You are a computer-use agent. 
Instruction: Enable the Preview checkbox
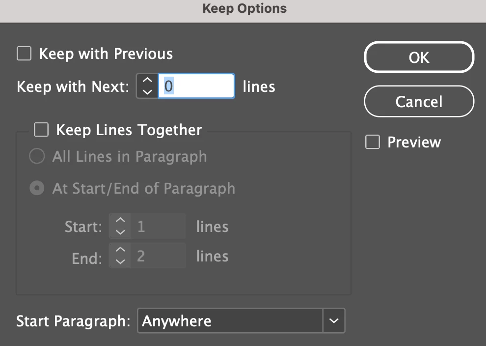373,143
